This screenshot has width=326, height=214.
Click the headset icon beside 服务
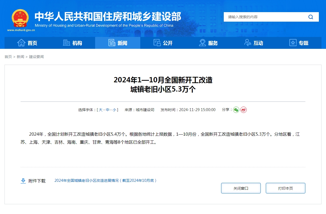pyautogui.click(x=202, y=43)
